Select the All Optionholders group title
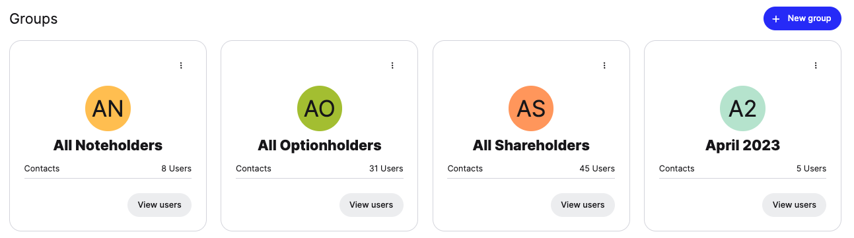This screenshot has width=854, height=238. (x=320, y=145)
